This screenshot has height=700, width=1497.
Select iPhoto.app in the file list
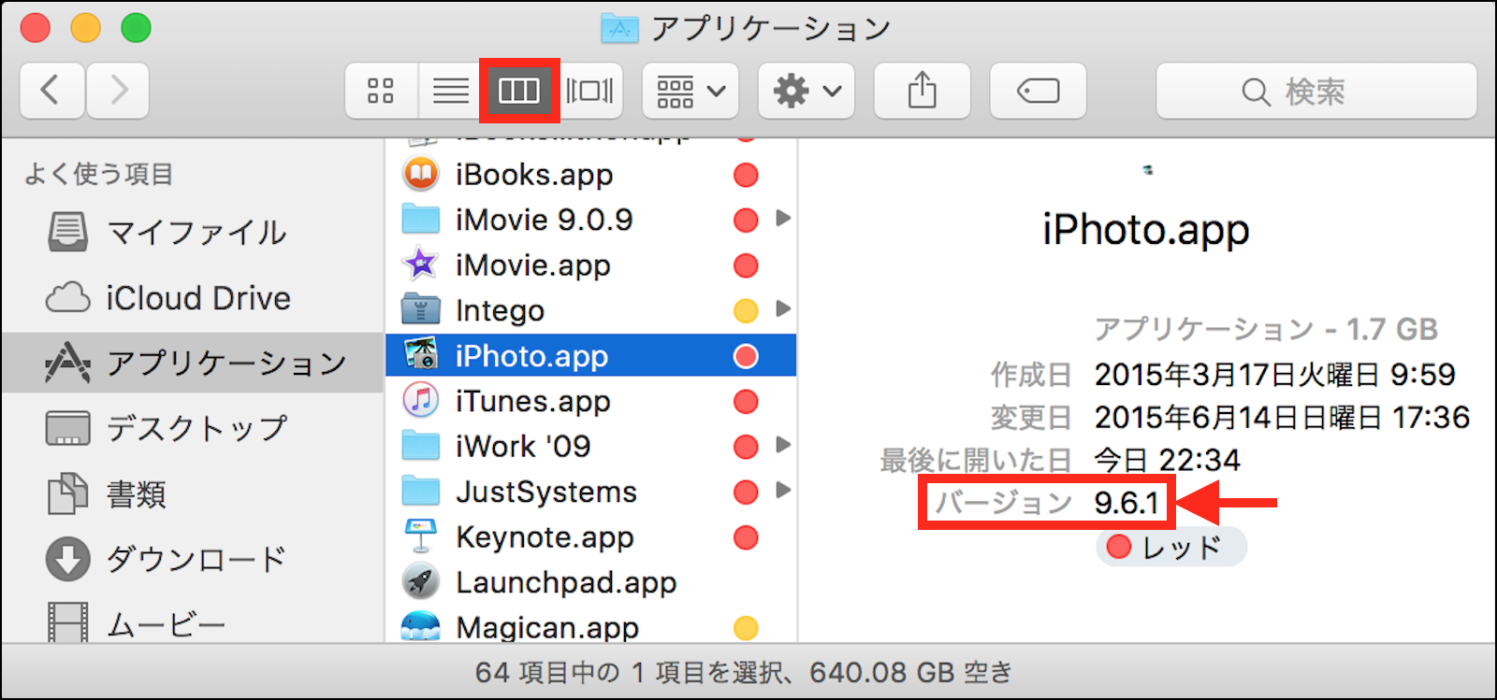point(589,356)
